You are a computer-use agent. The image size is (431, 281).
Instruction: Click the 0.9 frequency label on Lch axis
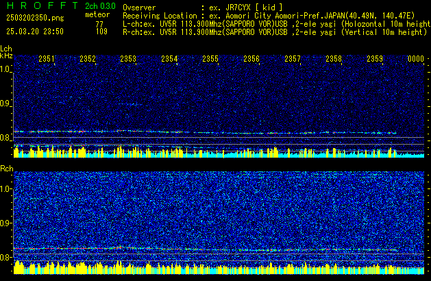5,103
